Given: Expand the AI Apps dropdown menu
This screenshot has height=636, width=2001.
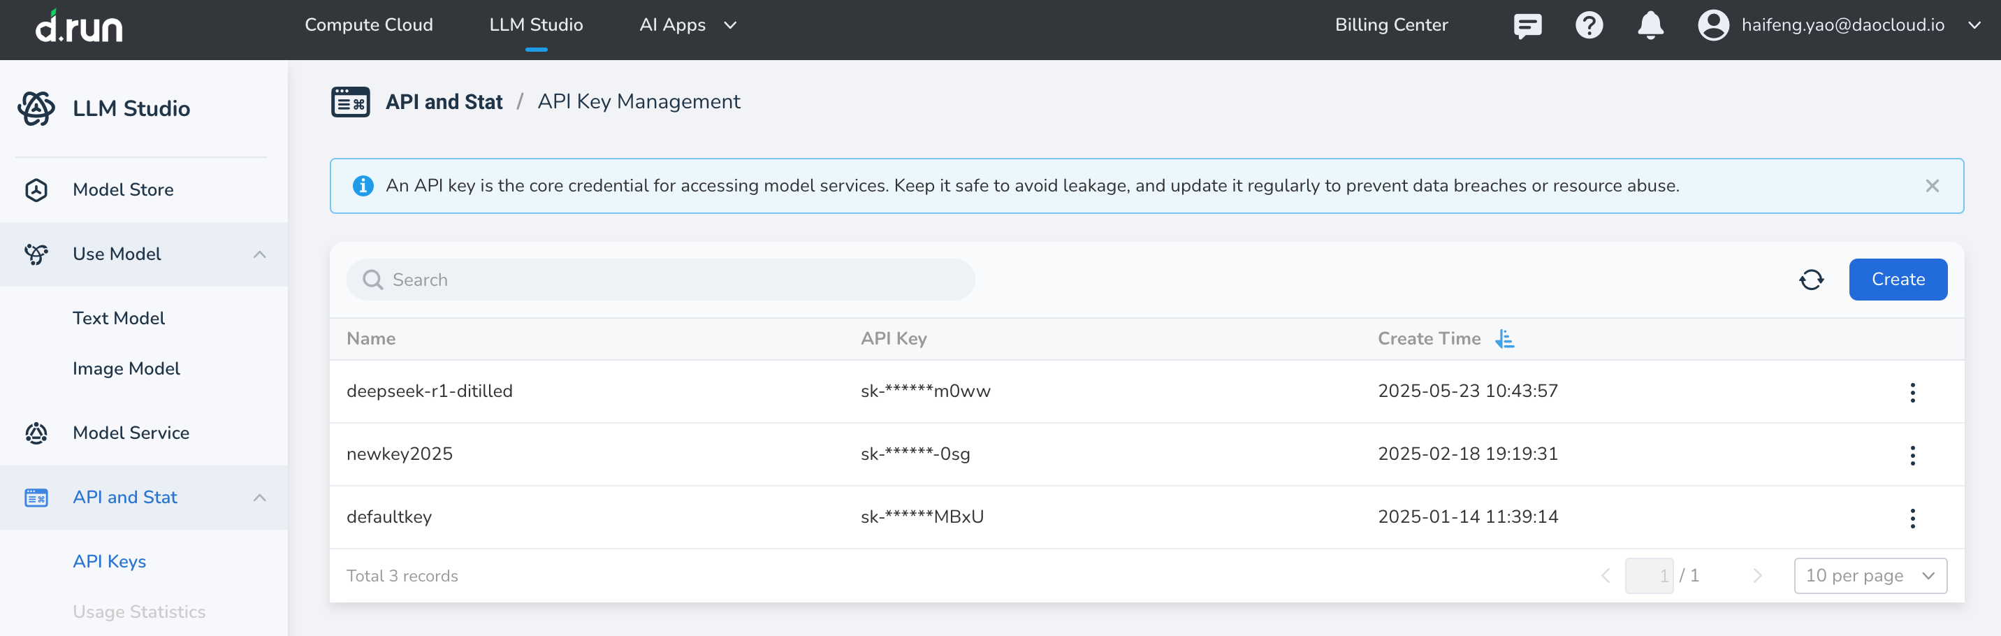Looking at the screenshot, I should pos(687,26).
